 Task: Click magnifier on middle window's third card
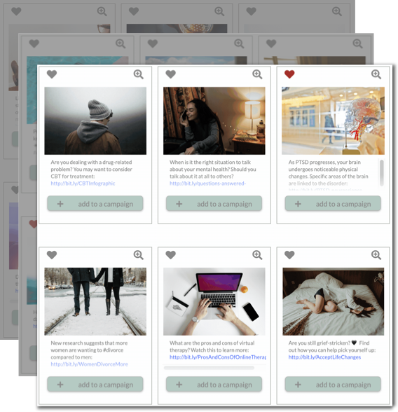[x=357, y=43]
